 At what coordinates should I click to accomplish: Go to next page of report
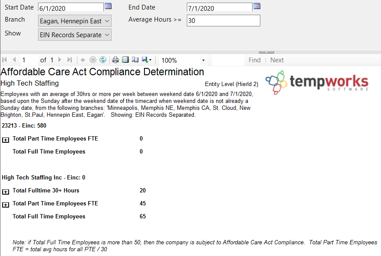(x=60, y=60)
